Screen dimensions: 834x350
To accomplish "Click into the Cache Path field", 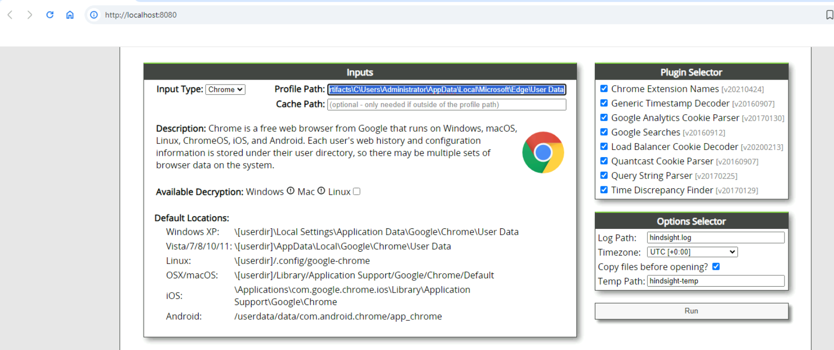I will pyautogui.click(x=446, y=104).
